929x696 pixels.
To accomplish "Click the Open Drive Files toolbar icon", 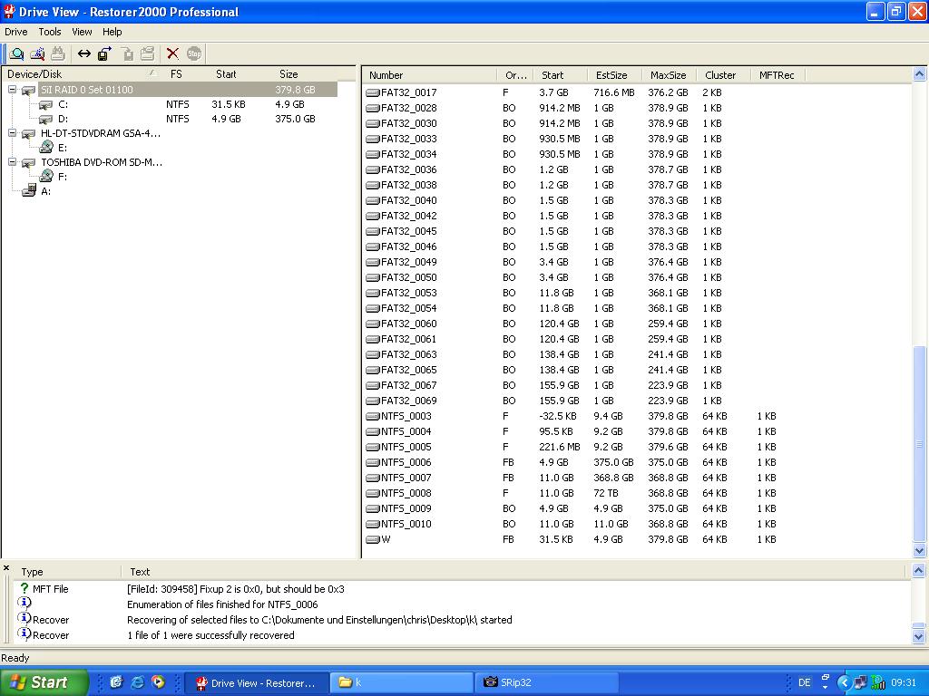I will [x=16, y=53].
